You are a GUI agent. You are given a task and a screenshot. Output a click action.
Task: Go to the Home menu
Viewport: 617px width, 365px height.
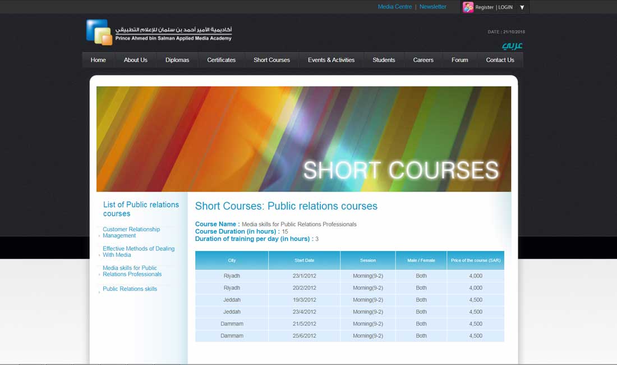[98, 60]
